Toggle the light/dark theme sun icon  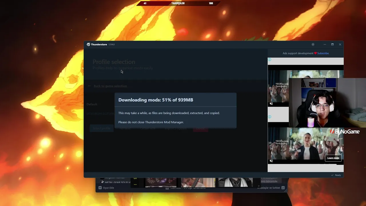tap(313, 44)
